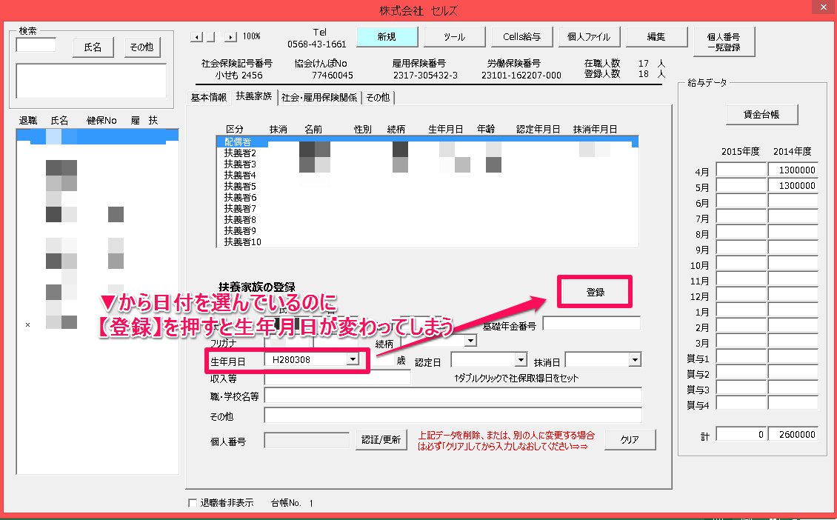Open 個人番号一覧登録 button
837x520 pixels.
724,41
